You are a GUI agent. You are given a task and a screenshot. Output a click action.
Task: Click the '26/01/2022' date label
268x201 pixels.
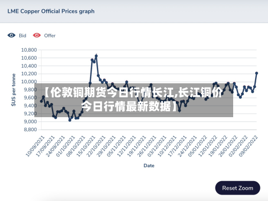pos(228,146)
